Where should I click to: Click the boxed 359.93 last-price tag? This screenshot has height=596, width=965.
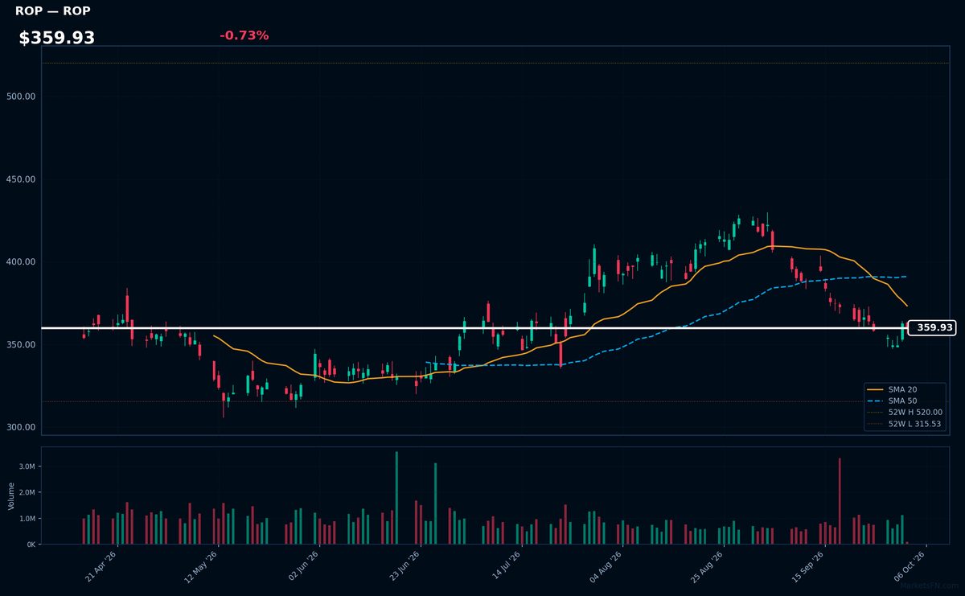(932, 328)
